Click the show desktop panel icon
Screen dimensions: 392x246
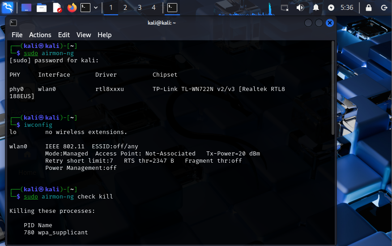click(26, 8)
